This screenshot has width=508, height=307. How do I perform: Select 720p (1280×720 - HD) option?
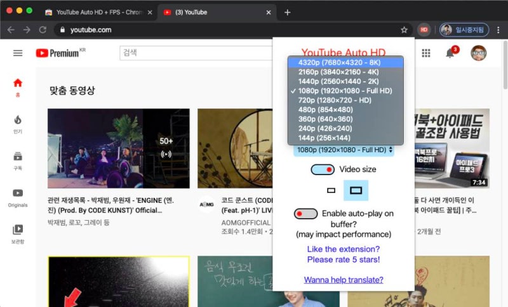pos(345,100)
